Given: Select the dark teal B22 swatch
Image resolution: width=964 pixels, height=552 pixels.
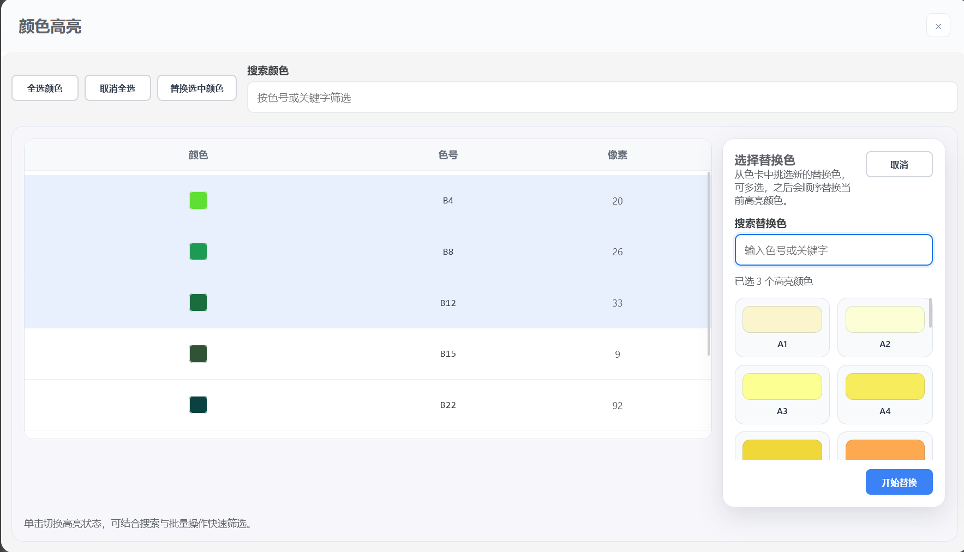Looking at the screenshot, I should (x=198, y=405).
